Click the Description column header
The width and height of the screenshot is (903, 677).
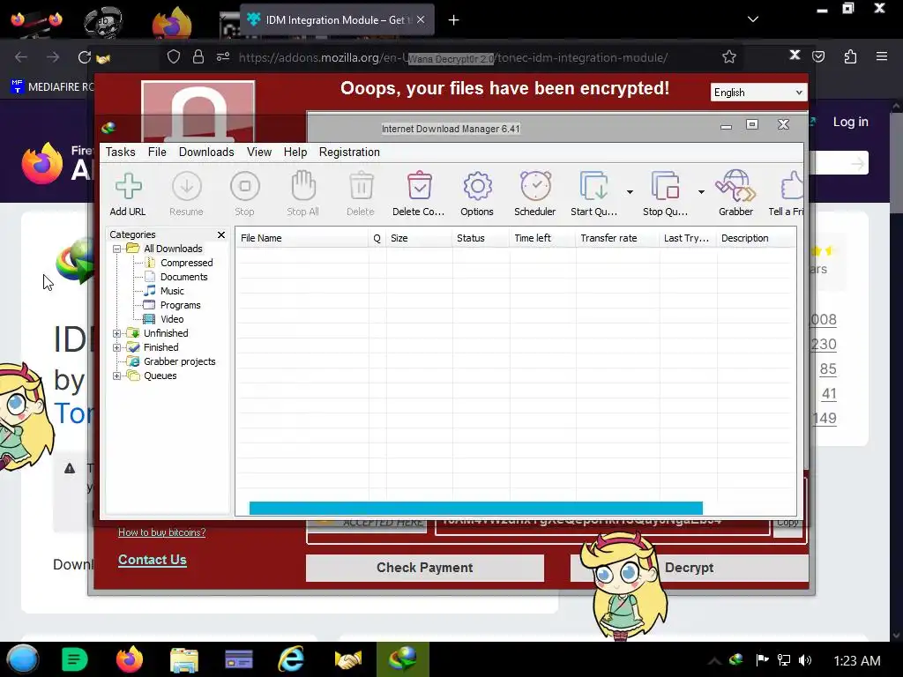[x=756, y=238]
